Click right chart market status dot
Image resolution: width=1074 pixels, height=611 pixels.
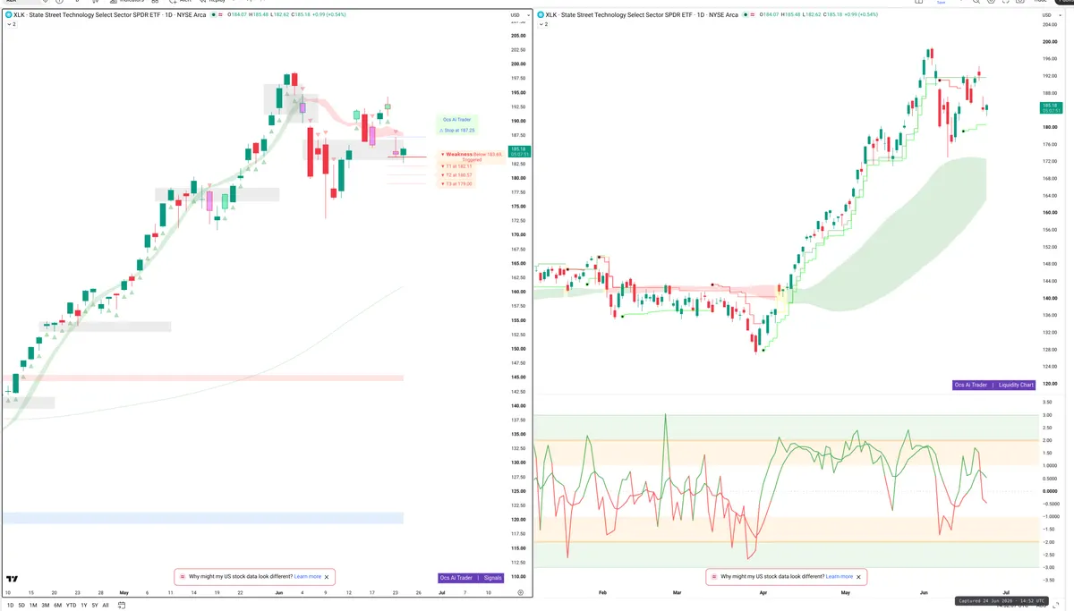coord(745,15)
